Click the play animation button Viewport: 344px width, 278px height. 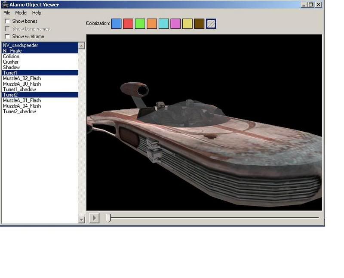tap(94, 218)
